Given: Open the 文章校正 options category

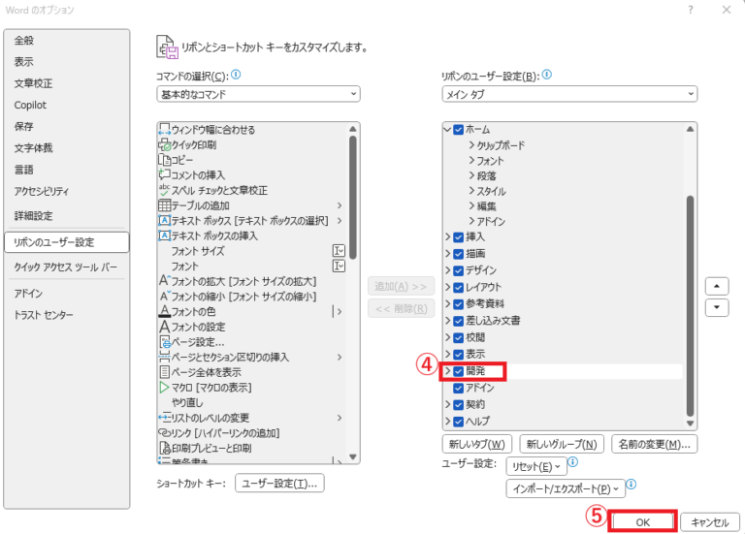Looking at the screenshot, I should 34,83.
